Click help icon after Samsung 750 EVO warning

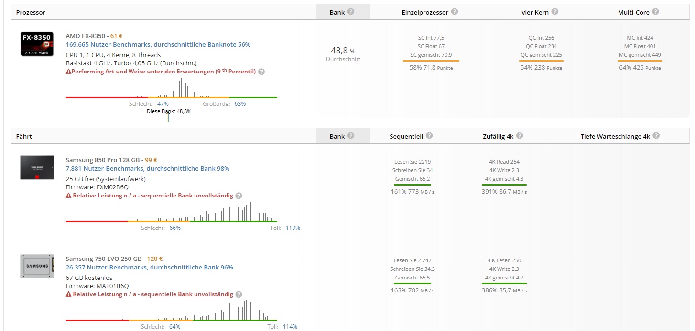point(239,294)
